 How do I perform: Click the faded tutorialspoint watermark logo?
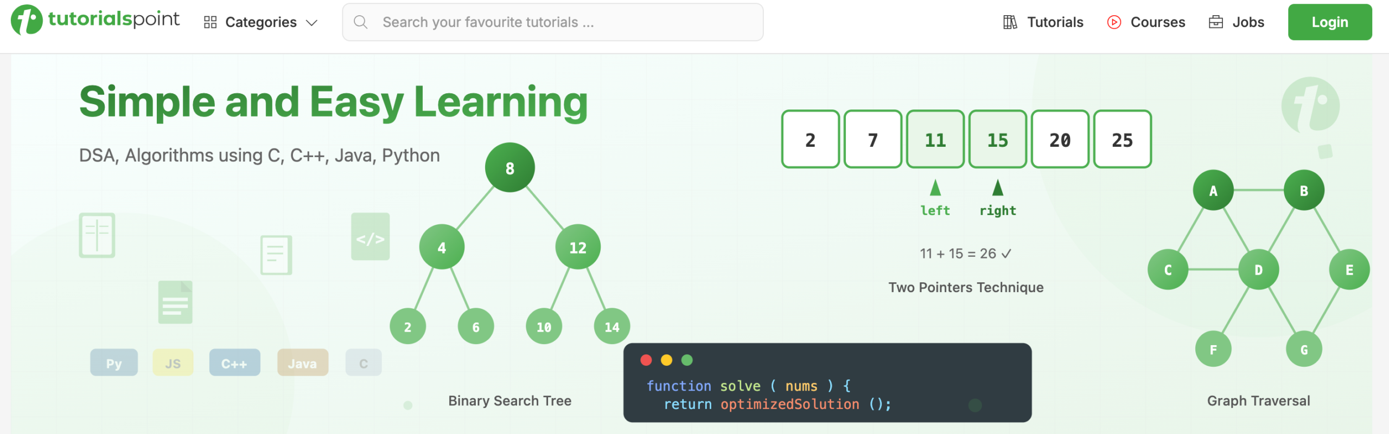coord(1311,105)
